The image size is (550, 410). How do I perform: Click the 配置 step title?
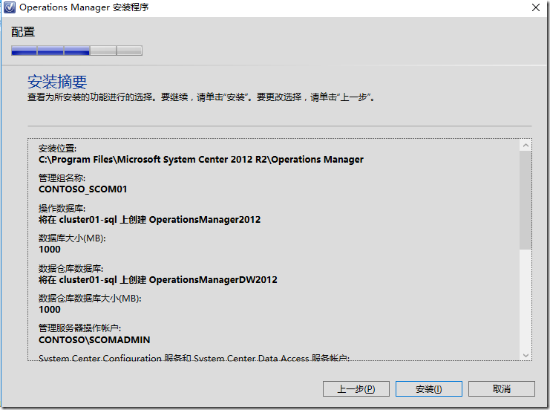(x=23, y=32)
